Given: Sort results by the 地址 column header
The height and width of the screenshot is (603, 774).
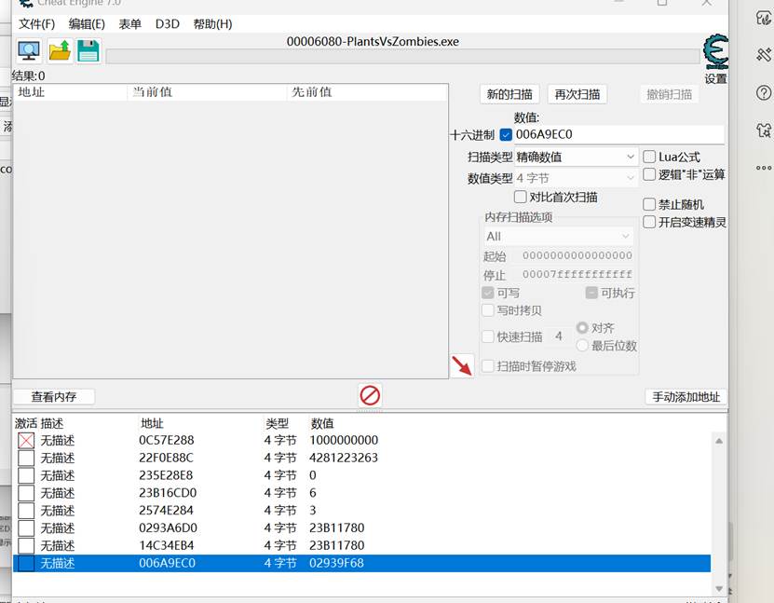Looking at the screenshot, I should pyautogui.click(x=71, y=92).
